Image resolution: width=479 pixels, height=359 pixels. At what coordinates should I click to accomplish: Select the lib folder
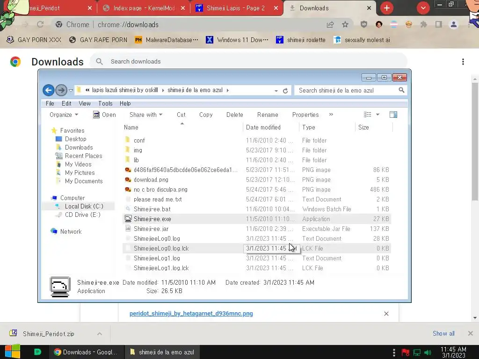coord(257,160)
